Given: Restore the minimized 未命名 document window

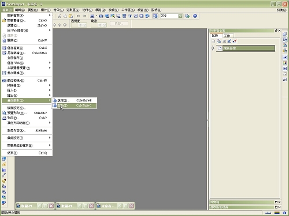Looking at the screenshot, I should (x=120, y=206).
